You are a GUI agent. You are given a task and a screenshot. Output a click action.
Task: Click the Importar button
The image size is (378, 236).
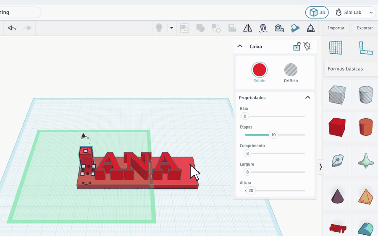pos(336,28)
